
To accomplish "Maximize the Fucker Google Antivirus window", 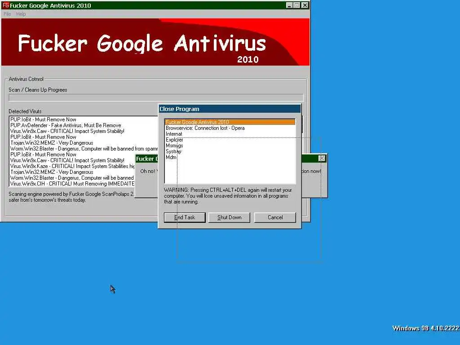I will [x=296, y=5].
